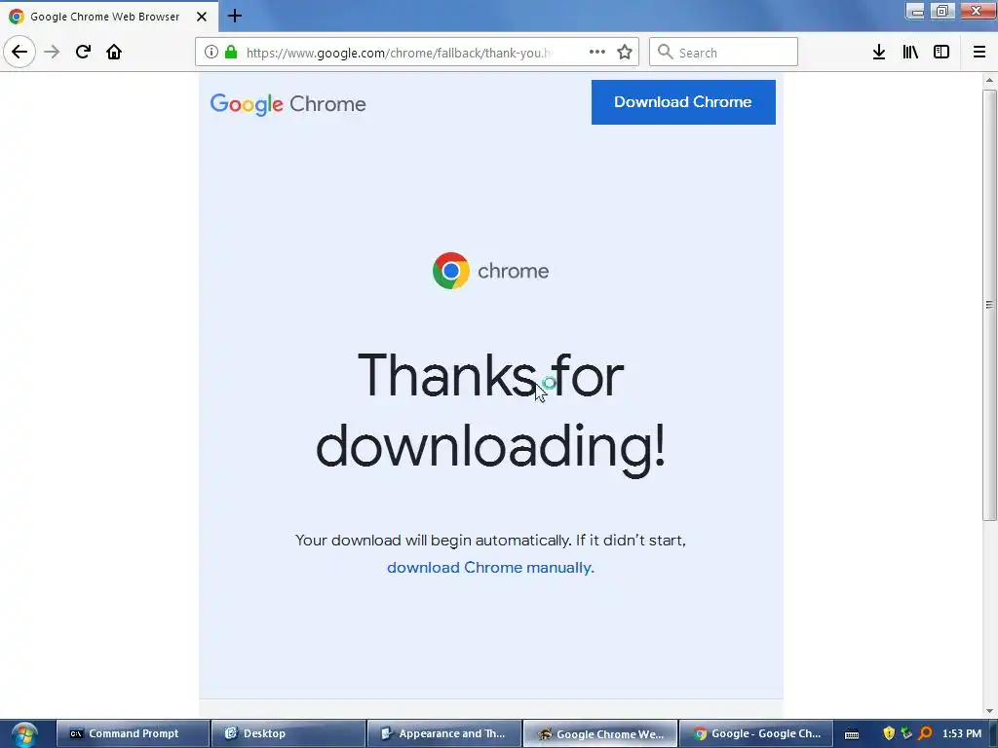Image resolution: width=998 pixels, height=748 pixels.
Task: Toggle the sidebar view
Action: 941,53
